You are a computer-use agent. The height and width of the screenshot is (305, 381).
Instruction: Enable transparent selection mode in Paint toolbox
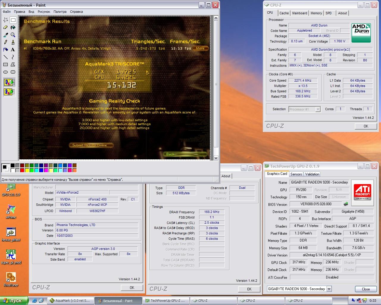click(10, 91)
